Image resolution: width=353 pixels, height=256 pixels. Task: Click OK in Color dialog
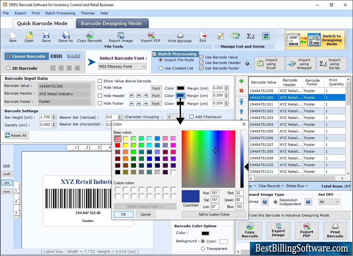click(x=123, y=214)
